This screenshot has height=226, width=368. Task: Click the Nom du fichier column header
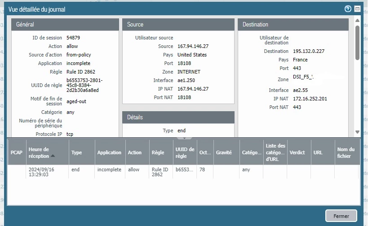click(347, 152)
